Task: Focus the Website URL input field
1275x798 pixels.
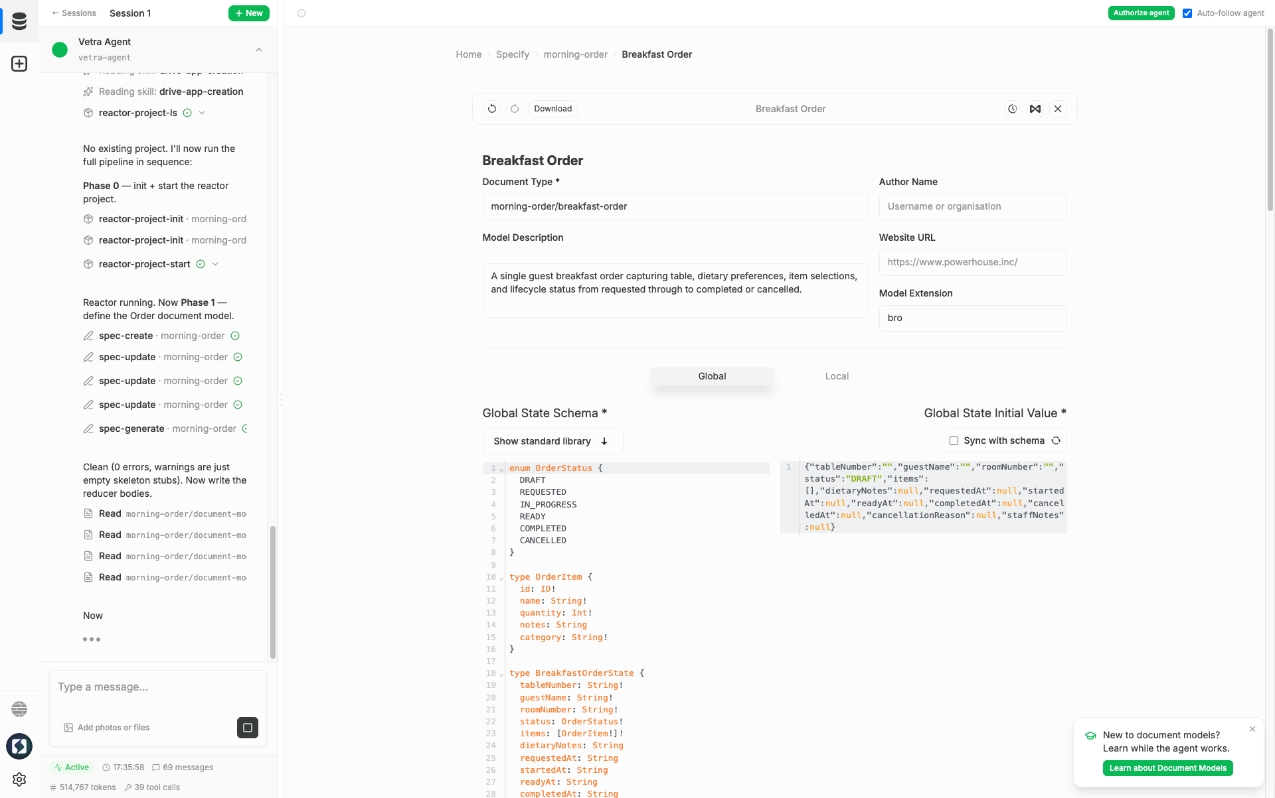Action: 972,263
